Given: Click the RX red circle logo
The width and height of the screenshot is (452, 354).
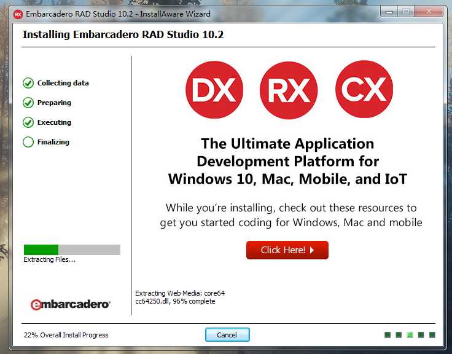Looking at the screenshot, I should pyautogui.click(x=289, y=90).
